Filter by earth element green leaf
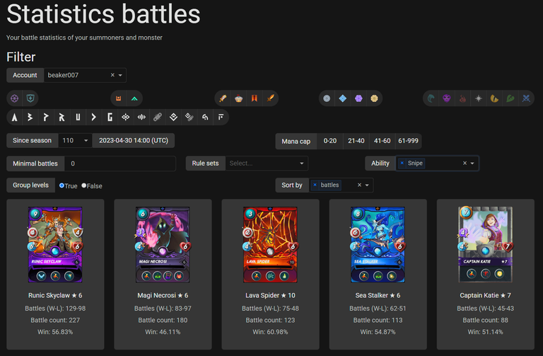Viewport: 543px width, 356px height. coord(510,98)
